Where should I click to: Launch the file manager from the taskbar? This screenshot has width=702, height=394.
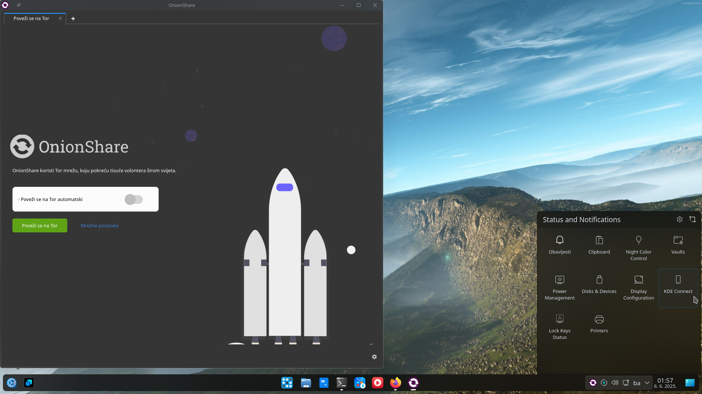click(306, 383)
